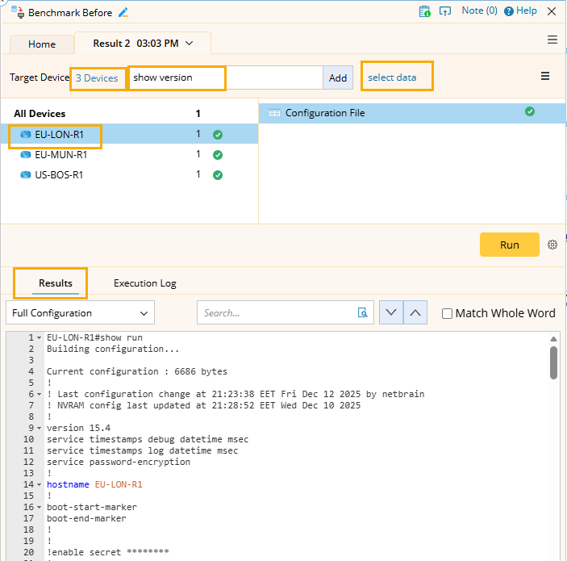Viewport: 567px width, 561px height.
Task: Click the clipboard icon left of Note
Action: pos(425,11)
